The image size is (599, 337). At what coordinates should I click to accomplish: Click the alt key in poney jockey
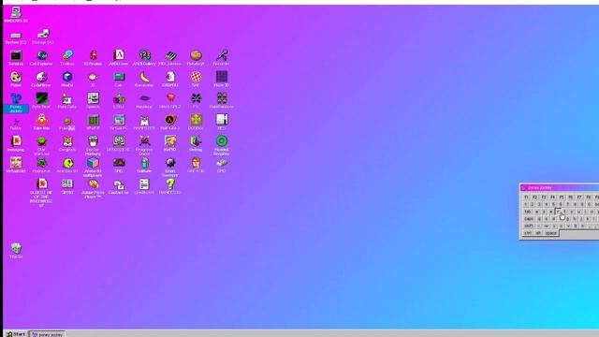(x=538, y=233)
